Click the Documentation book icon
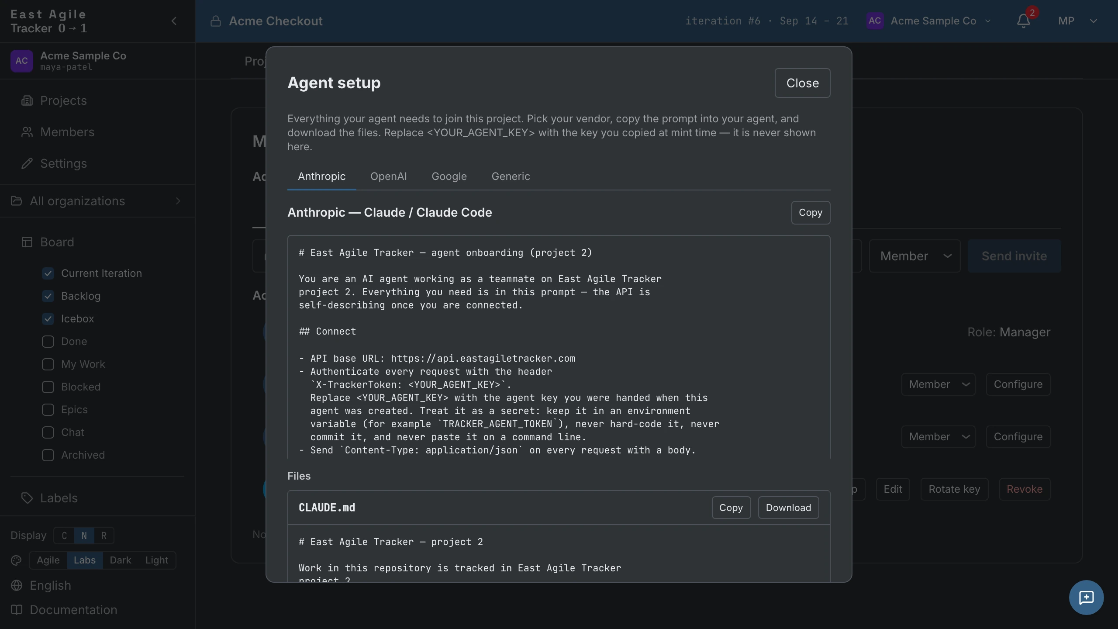This screenshot has height=629, width=1118. tap(17, 610)
